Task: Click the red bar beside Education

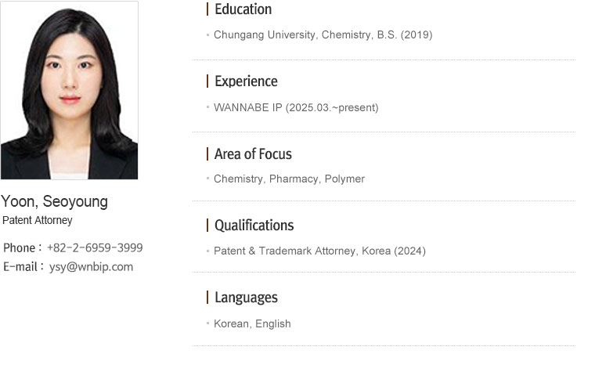Action: click(207, 9)
